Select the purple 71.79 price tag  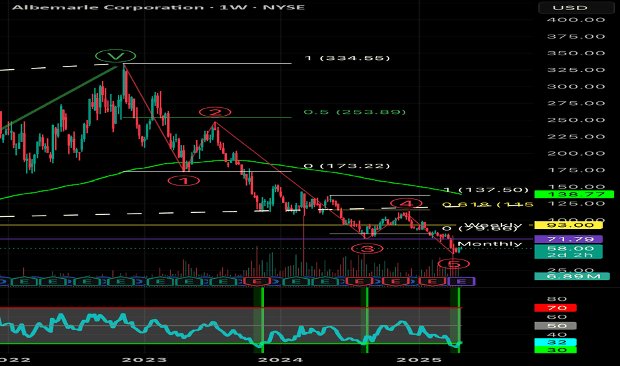(x=568, y=239)
